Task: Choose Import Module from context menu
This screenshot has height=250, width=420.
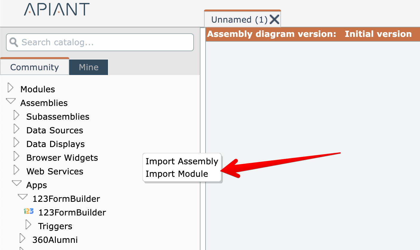Action: (177, 174)
